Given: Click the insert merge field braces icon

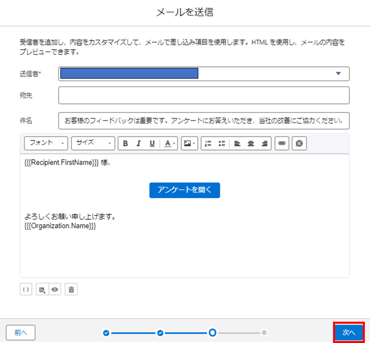Looking at the screenshot, I should 26,289.
